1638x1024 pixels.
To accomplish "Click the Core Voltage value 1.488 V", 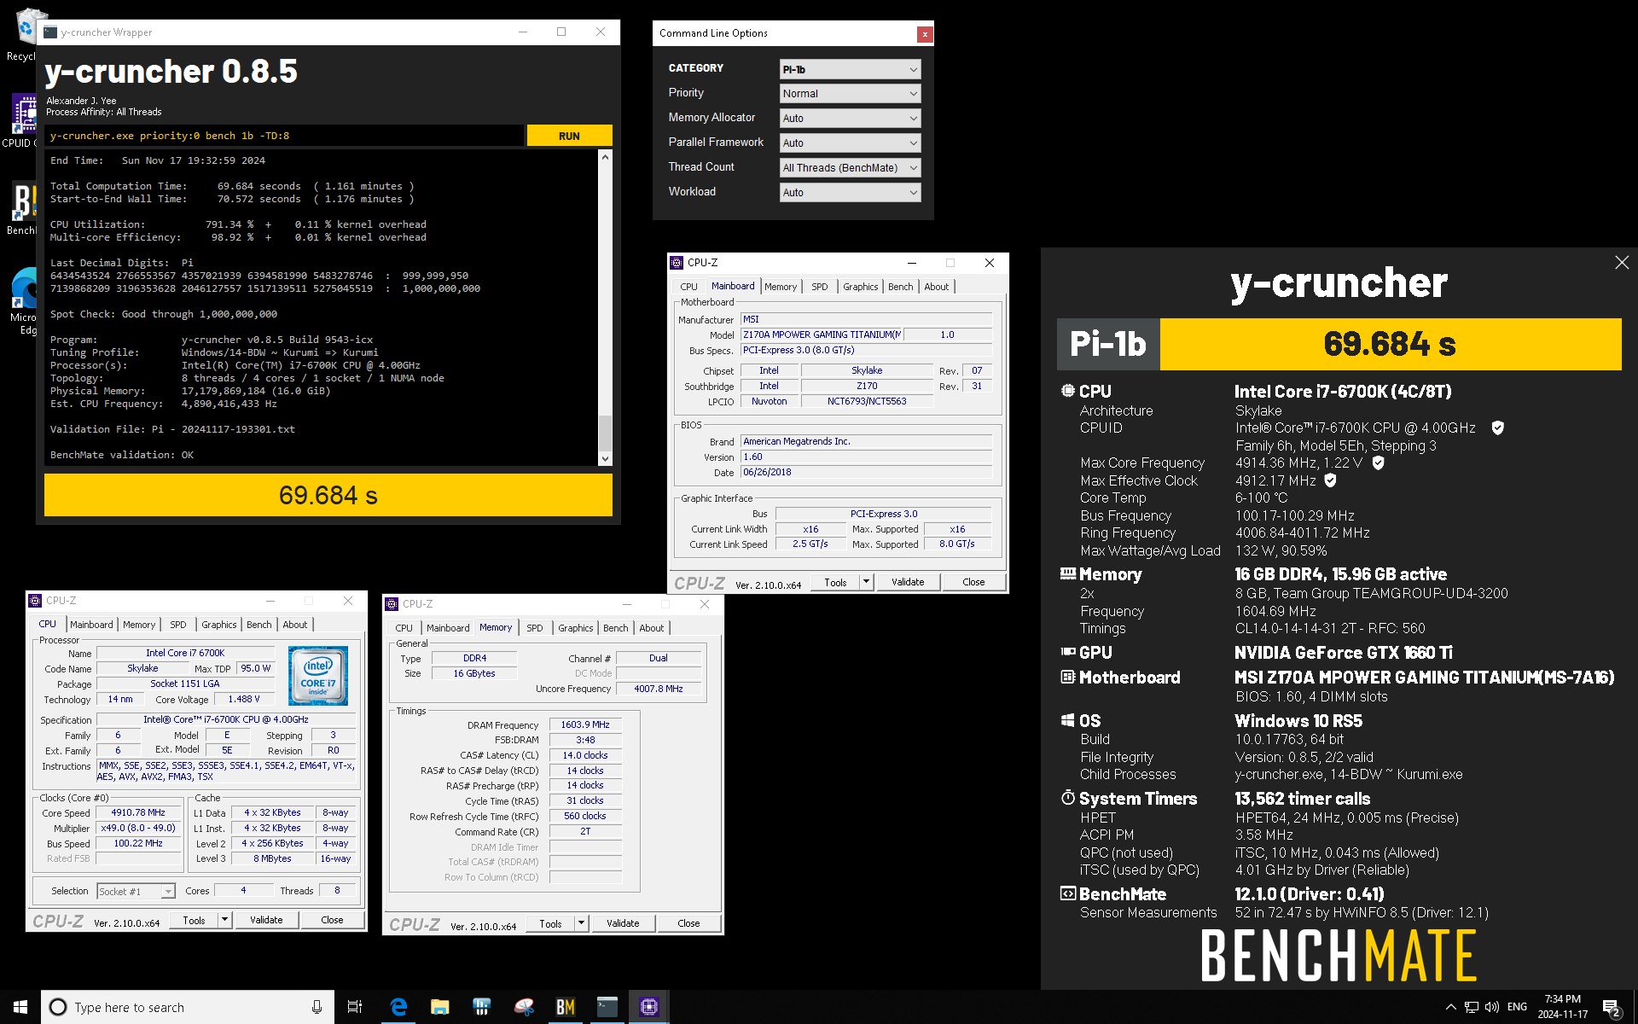I will point(244,699).
